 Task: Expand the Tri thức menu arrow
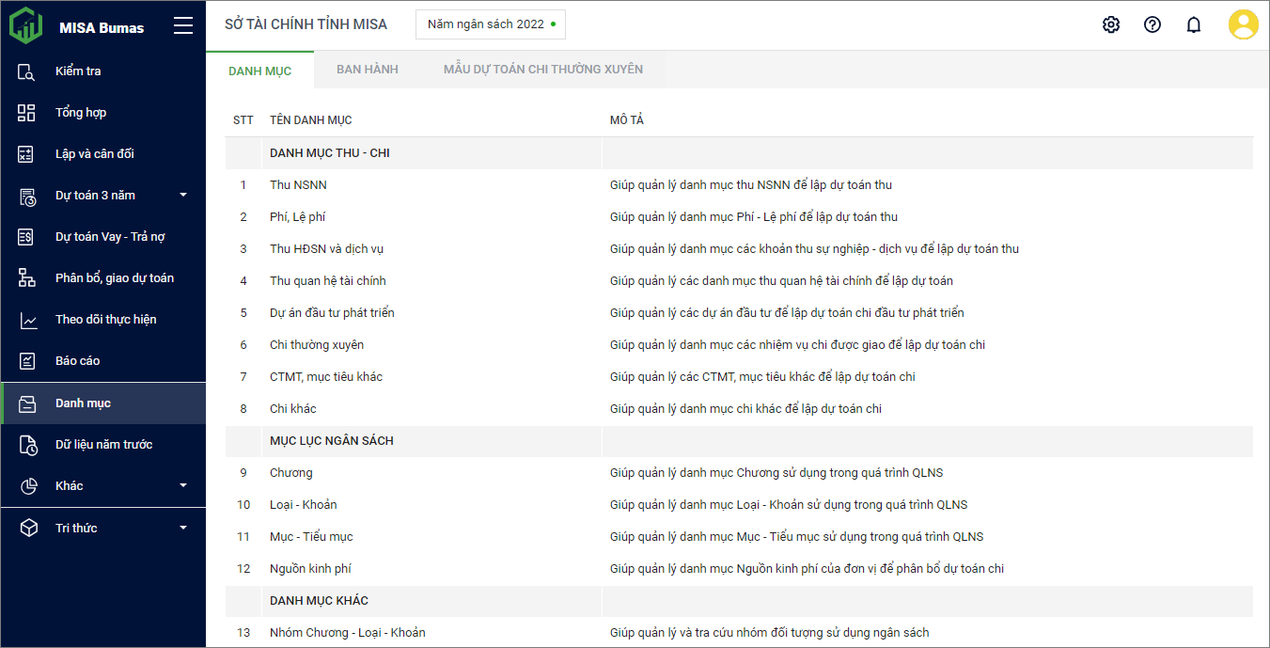point(183,529)
